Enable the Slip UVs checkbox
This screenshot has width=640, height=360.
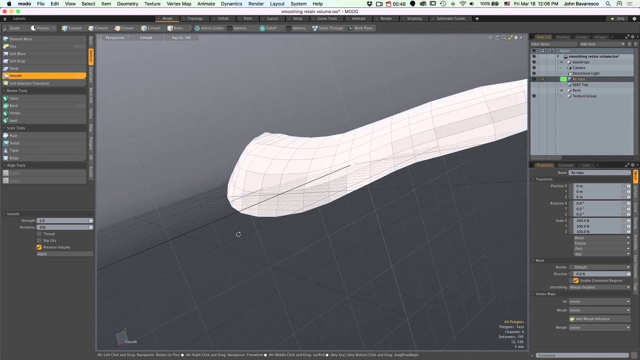pos(39,240)
